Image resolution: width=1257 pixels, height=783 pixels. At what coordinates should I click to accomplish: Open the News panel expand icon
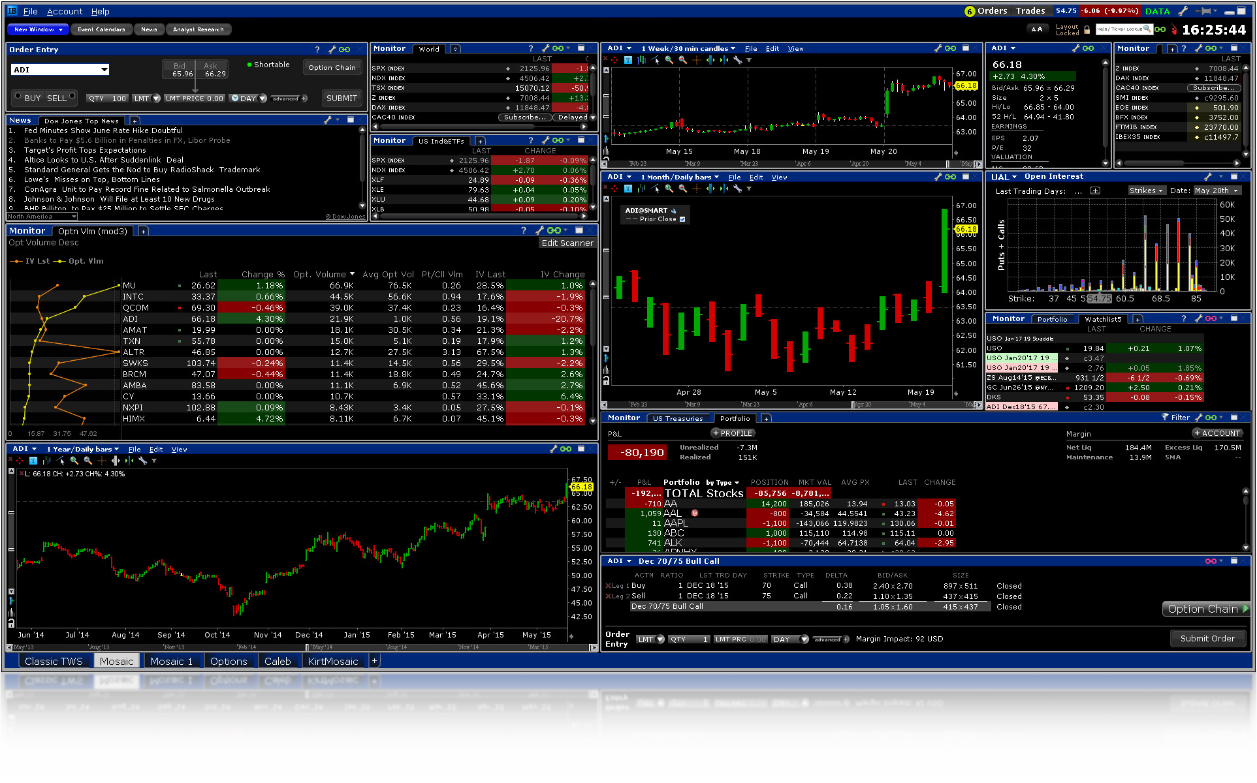[350, 120]
